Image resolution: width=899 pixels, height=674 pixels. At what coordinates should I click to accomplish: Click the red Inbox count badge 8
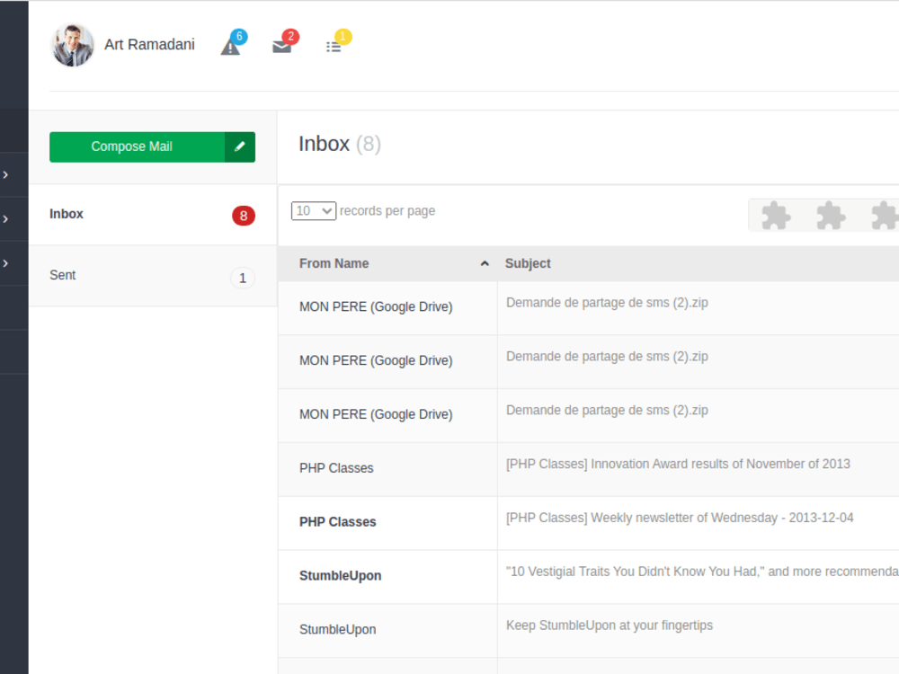point(243,216)
